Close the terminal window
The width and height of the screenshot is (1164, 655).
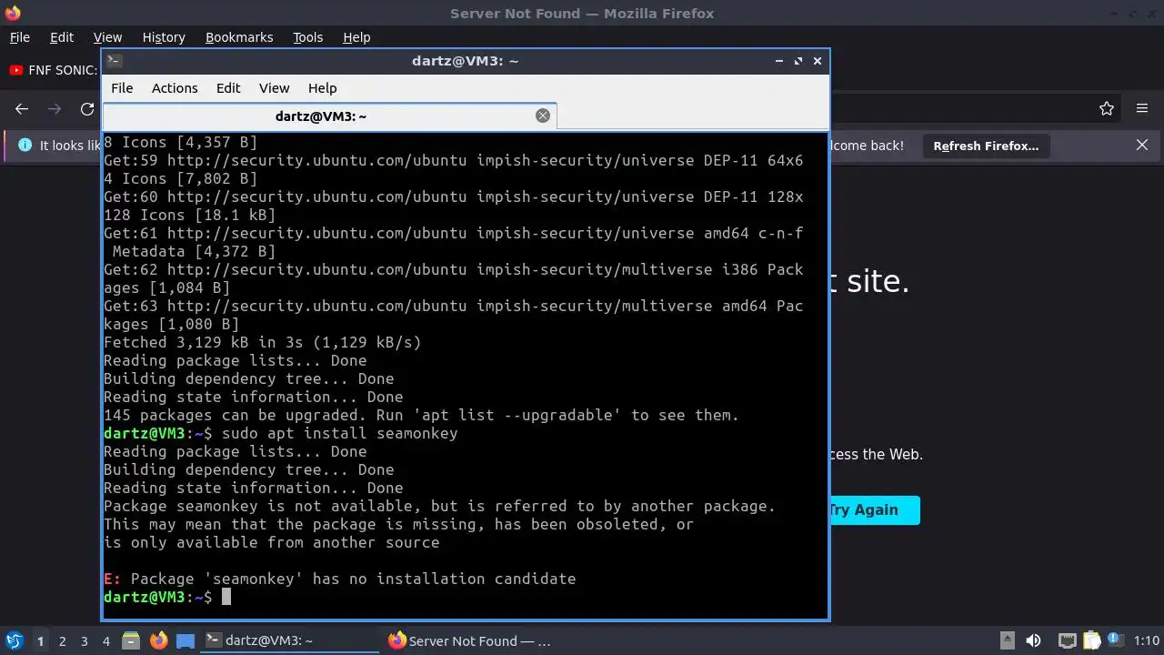pos(818,61)
